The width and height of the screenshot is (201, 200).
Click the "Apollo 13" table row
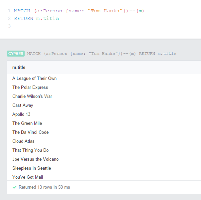(x=22, y=114)
